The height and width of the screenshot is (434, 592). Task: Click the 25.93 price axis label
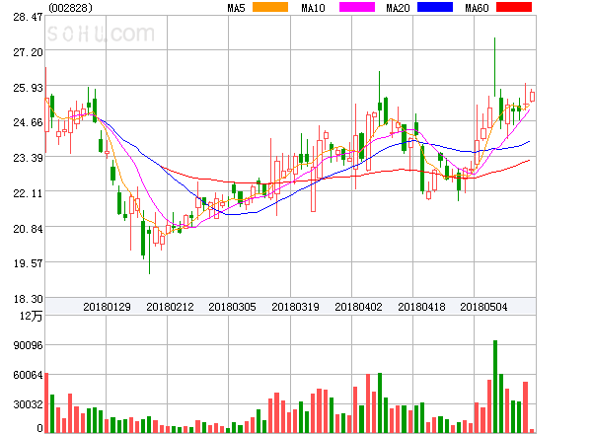28,88
